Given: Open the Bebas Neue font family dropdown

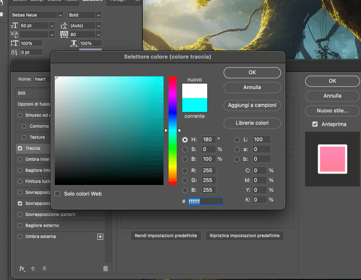Looking at the screenshot, I should click(59, 15).
